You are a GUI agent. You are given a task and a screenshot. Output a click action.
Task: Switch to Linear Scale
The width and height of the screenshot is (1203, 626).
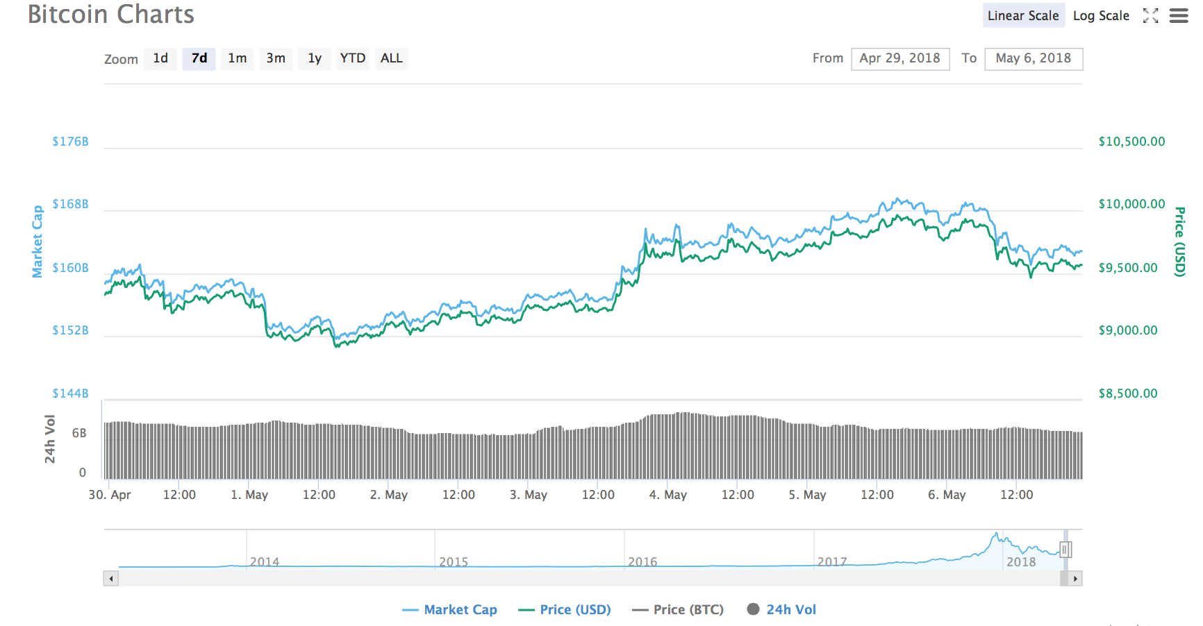click(1023, 16)
